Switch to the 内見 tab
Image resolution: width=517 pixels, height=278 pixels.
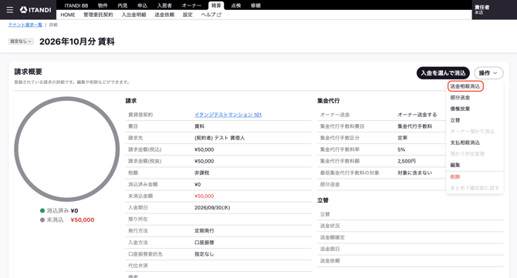123,5
